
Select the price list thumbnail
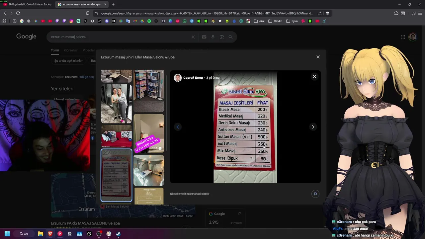coord(116,175)
